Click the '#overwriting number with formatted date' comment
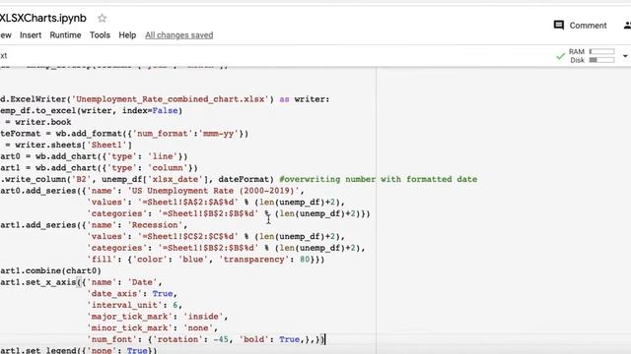 point(379,179)
